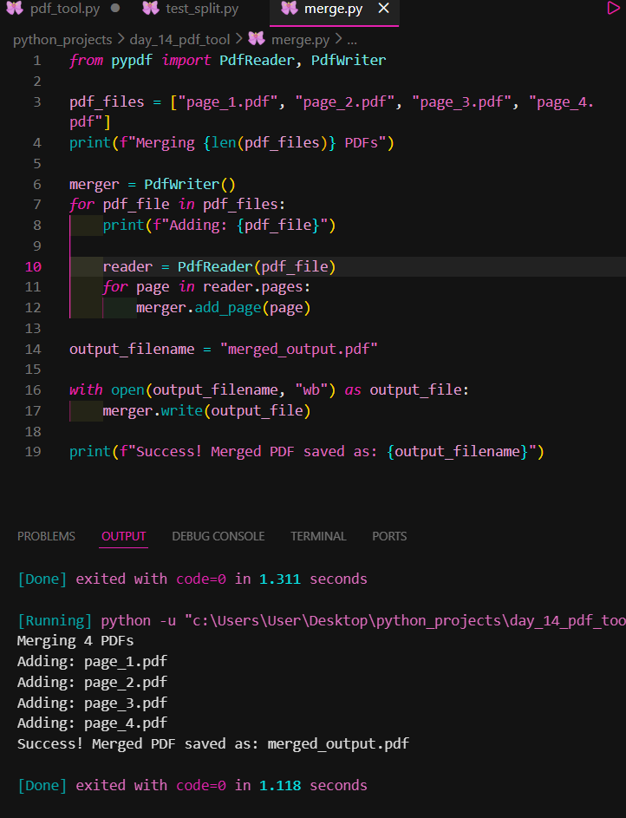Open merge.py breadcrumb item

click(x=300, y=40)
